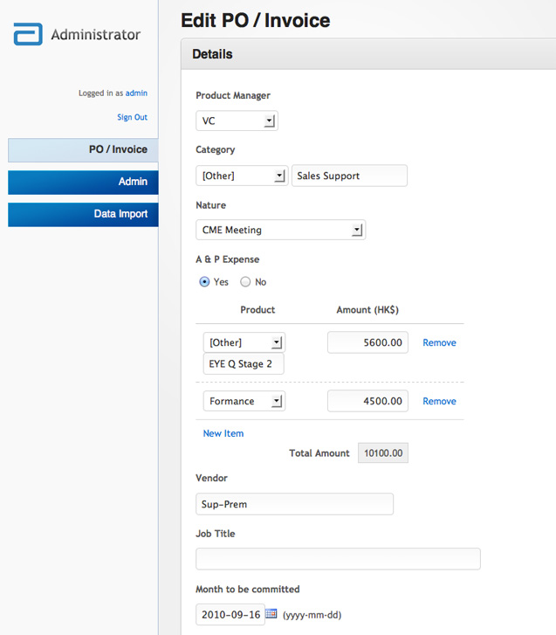Click the Month to be committed label
Image resolution: width=556 pixels, height=635 pixels.
248,590
